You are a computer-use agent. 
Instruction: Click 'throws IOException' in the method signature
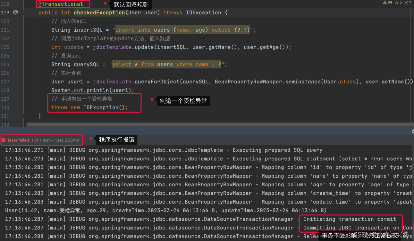pos(192,13)
